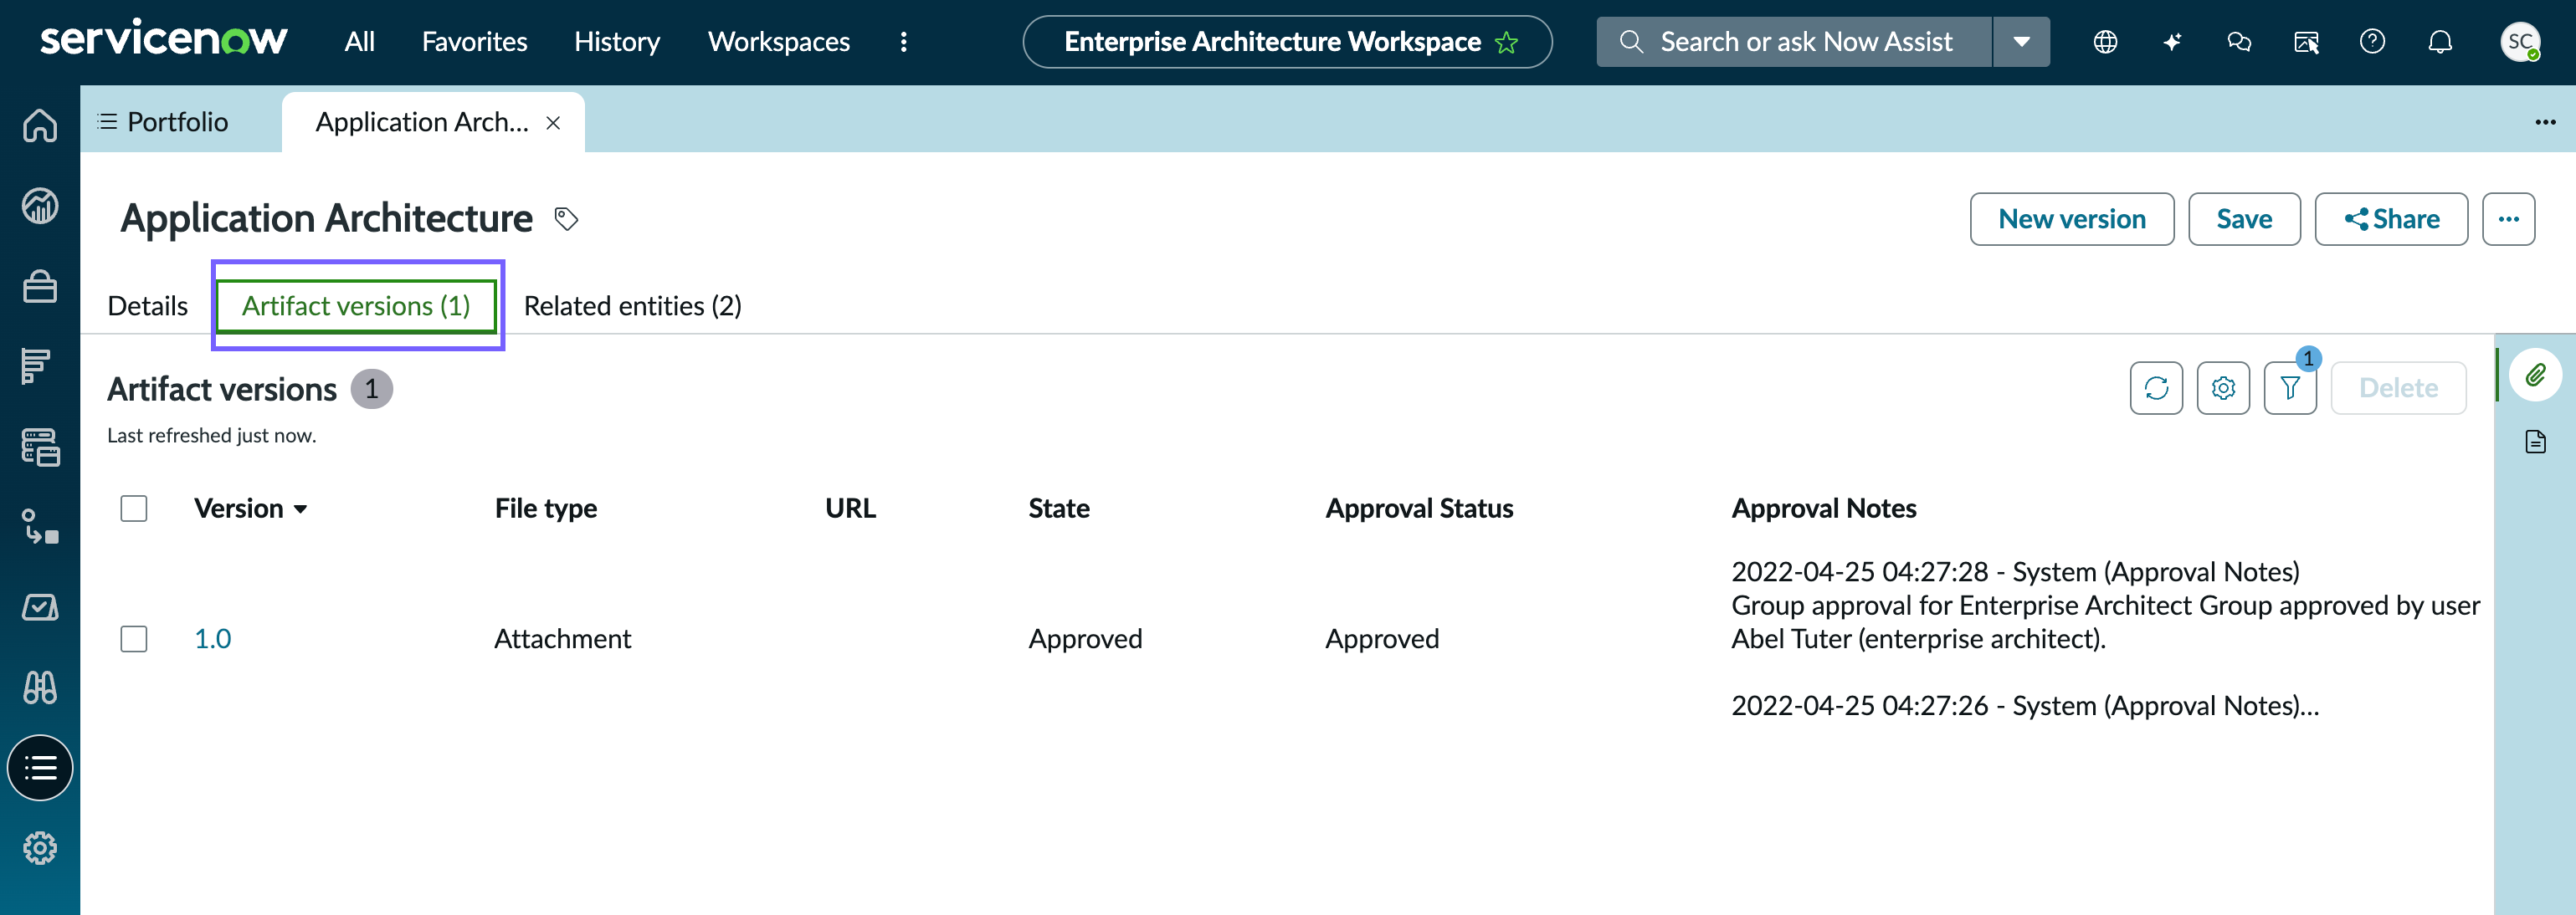
Task: Open the workflow nodes sidebar icon
Action: [40, 526]
